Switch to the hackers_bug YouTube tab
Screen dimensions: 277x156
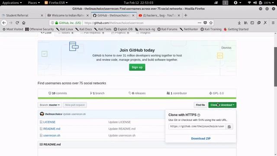[159, 16]
